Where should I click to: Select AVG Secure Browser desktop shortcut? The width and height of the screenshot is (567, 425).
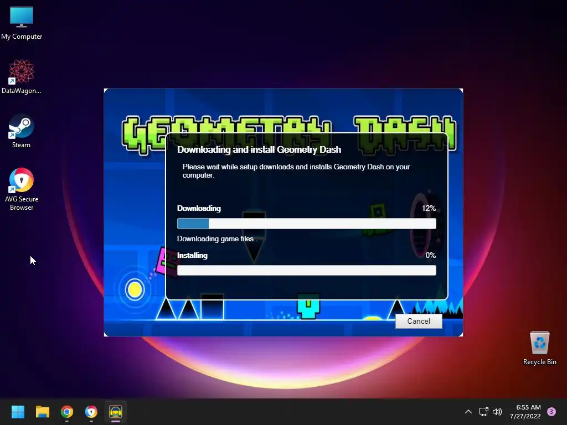click(x=22, y=189)
